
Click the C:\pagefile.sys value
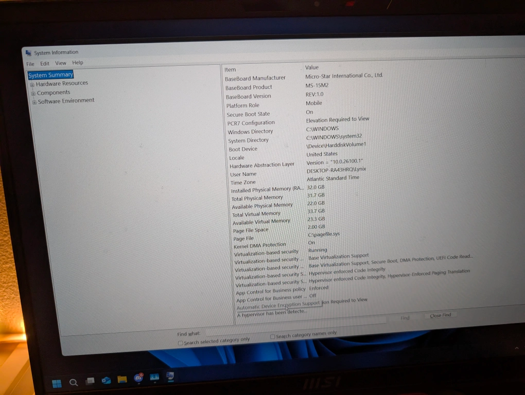(x=324, y=234)
